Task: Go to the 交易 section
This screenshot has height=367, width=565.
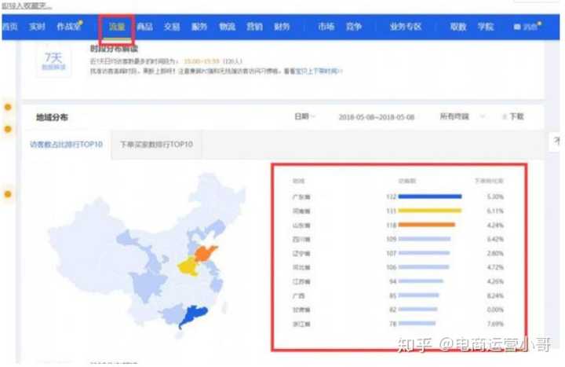Action: click(x=171, y=27)
